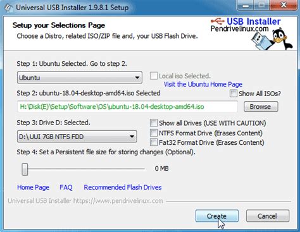The height and width of the screenshot is (232, 300).
Task: Click the ISO file path field
Action: (x=127, y=107)
